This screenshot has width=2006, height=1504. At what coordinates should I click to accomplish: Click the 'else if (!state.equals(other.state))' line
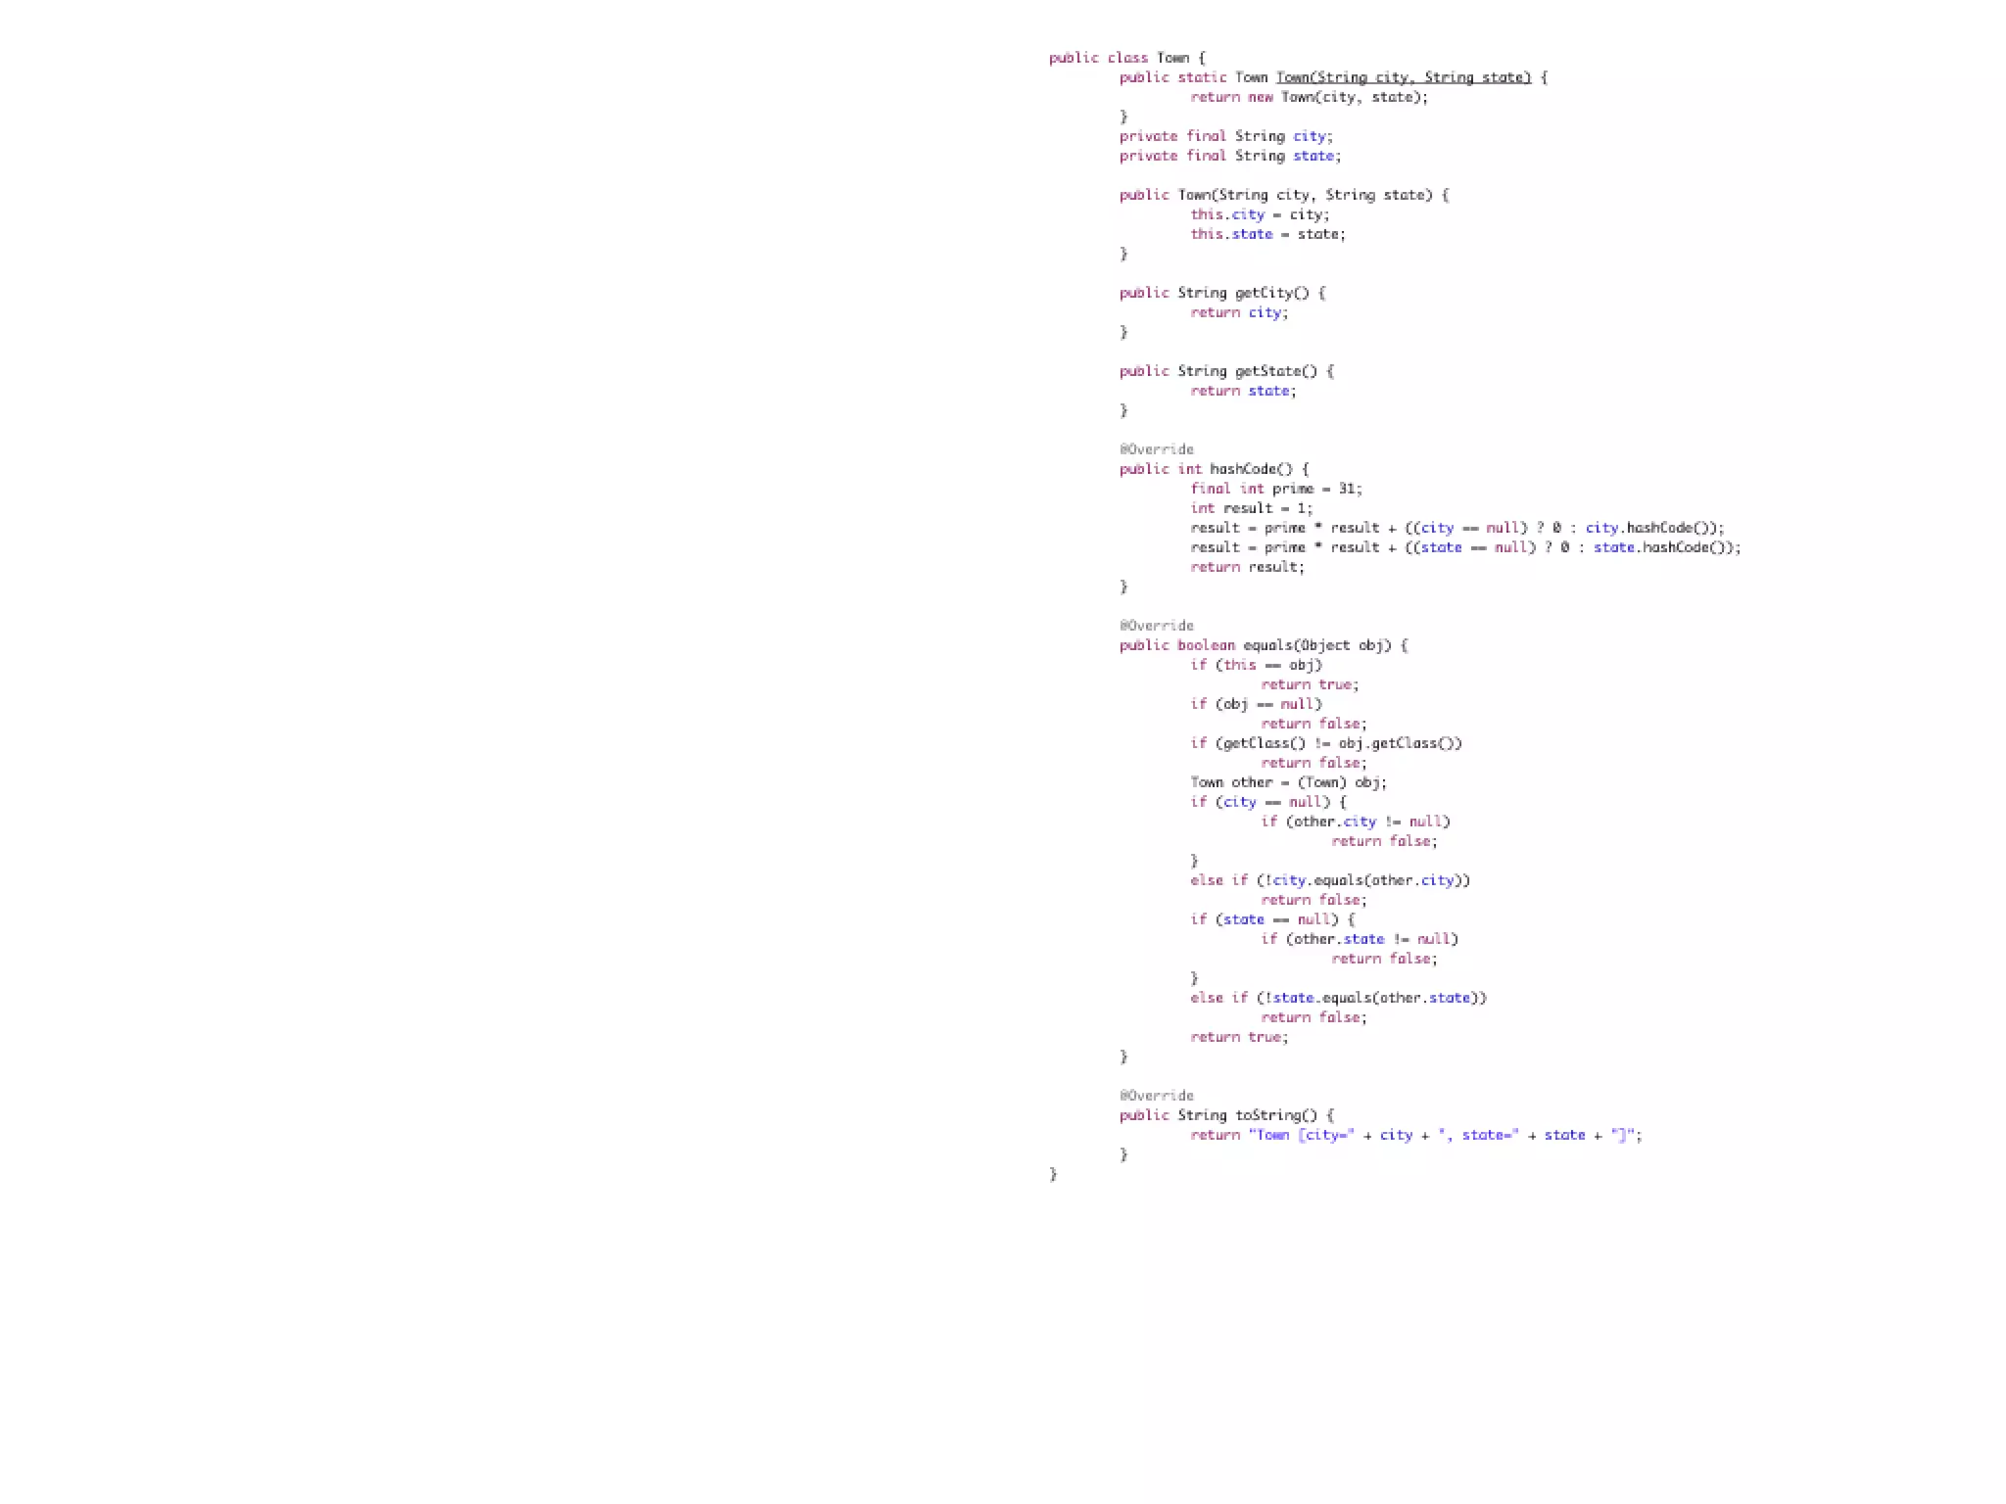point(1339,998)
